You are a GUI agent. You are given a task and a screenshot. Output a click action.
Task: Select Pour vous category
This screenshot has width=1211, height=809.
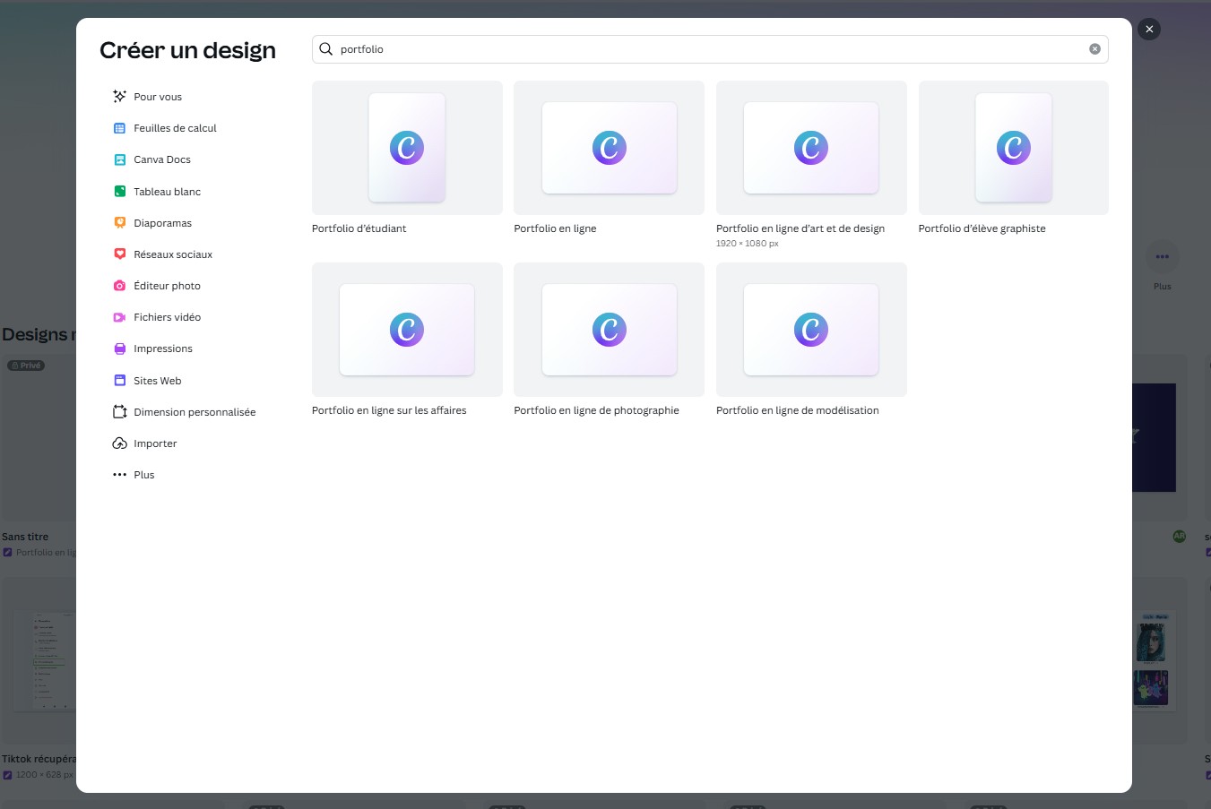click(x=158, y=97)
